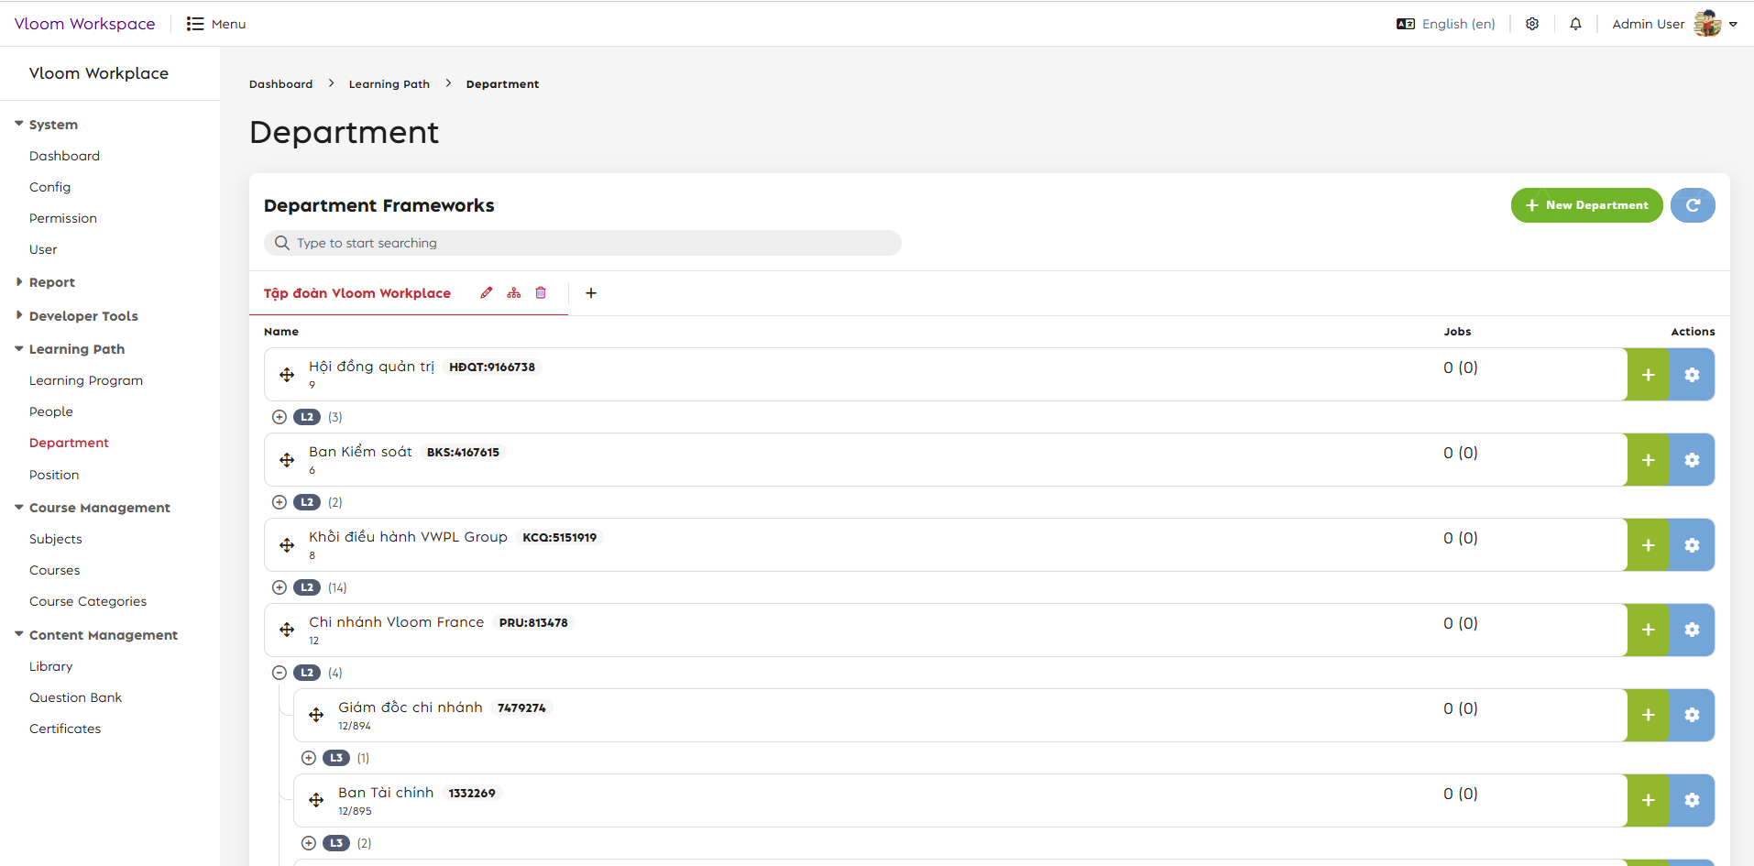Open settings for Khối điều hành VWPL Group

coord(1692,545)
